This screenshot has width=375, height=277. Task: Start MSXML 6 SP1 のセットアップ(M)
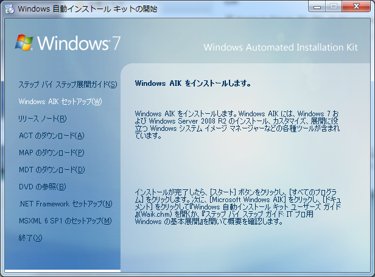click(x=65, y=221)
